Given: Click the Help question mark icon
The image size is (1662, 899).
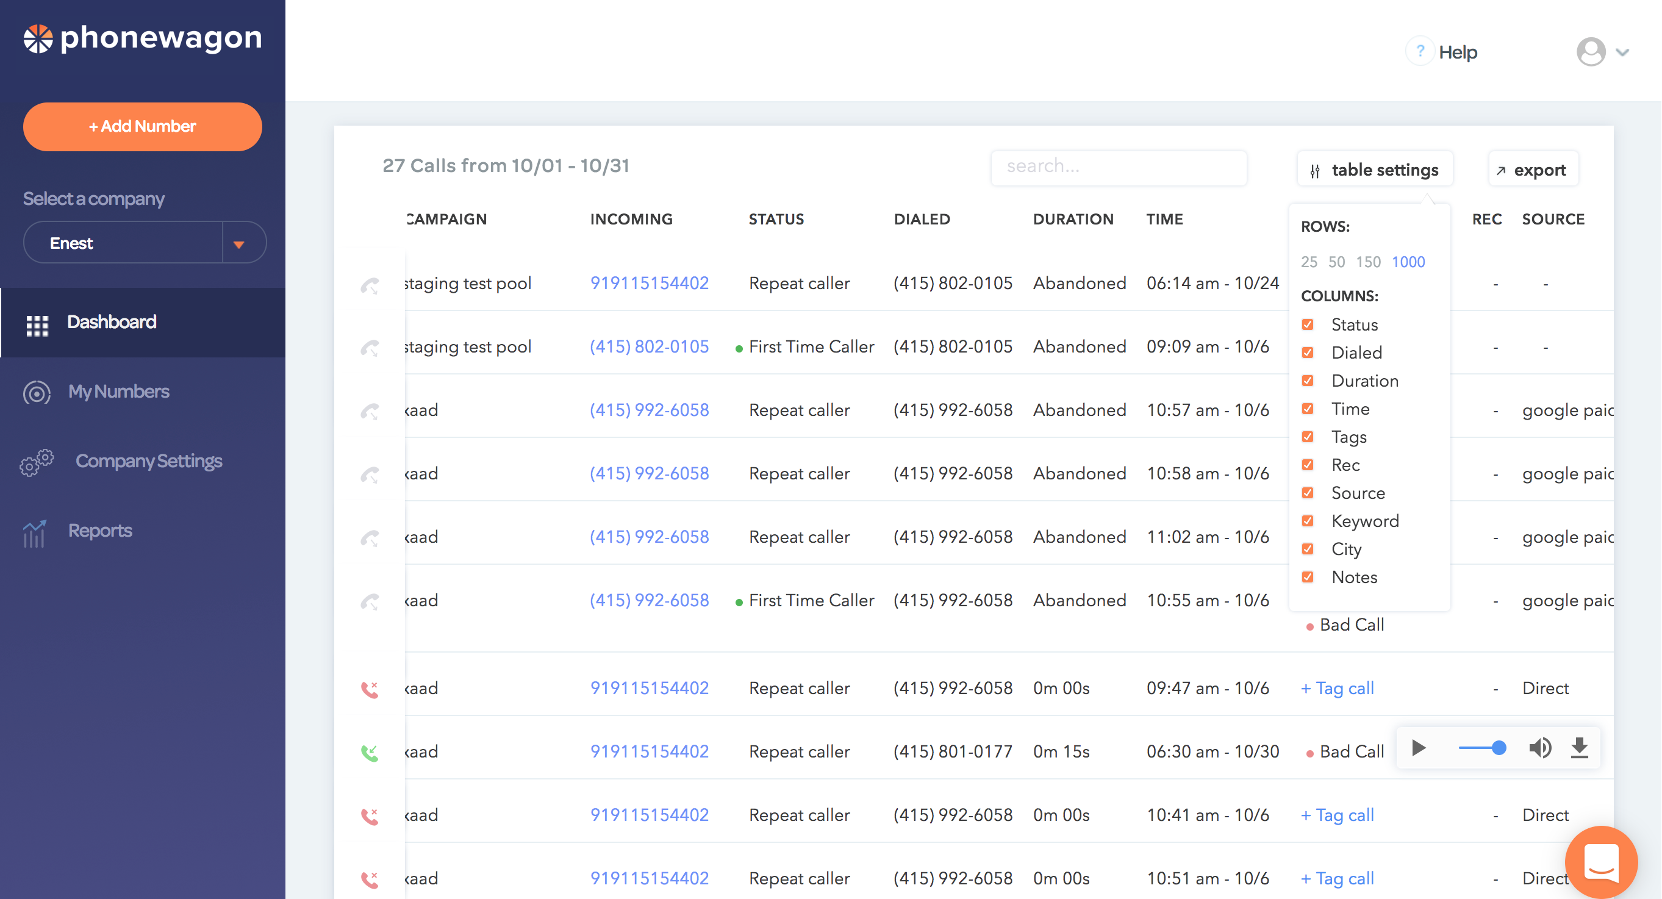Looking at the screenshot, I should [x=1420, y=52].
